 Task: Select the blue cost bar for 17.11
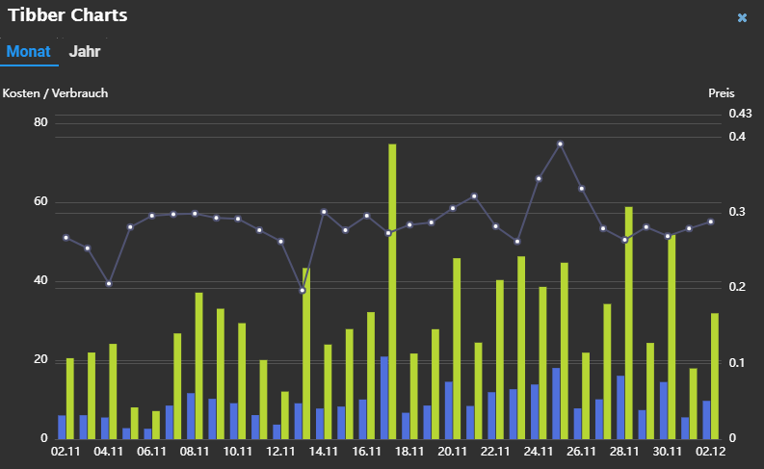[x=384, y=398]
